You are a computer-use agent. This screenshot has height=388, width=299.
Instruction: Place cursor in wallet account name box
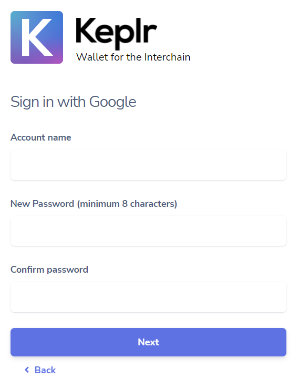coord(148,165)
